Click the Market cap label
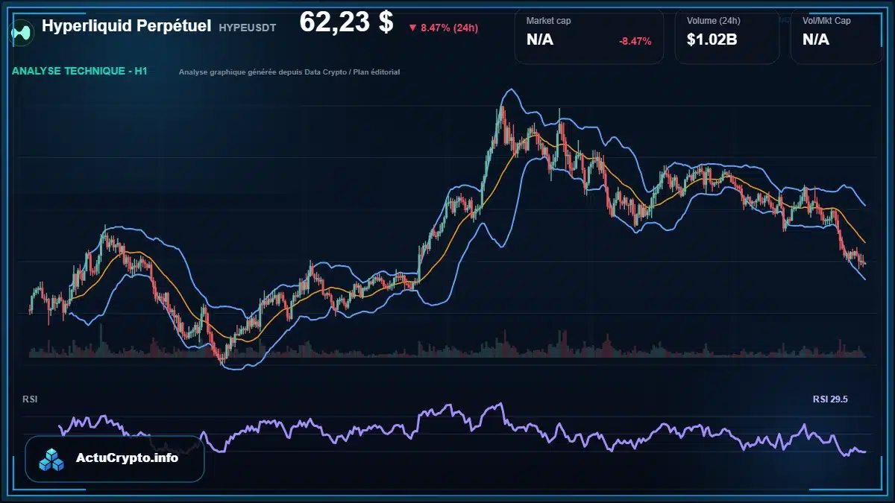Screen dimensions: 895x503 pyautogui.click(x=548, y=21)
